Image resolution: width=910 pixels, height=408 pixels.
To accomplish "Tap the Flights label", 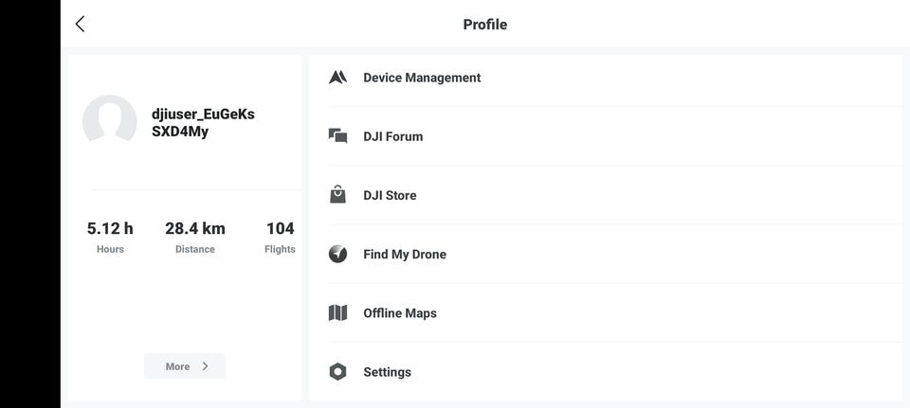I will (x=280, y=249).
